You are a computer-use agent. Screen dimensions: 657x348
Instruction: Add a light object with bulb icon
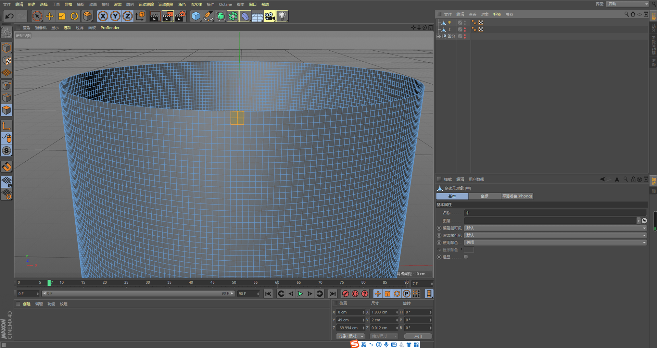[x=282, y=16]
